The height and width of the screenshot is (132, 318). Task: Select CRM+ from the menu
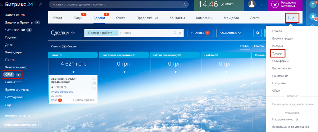276,91
